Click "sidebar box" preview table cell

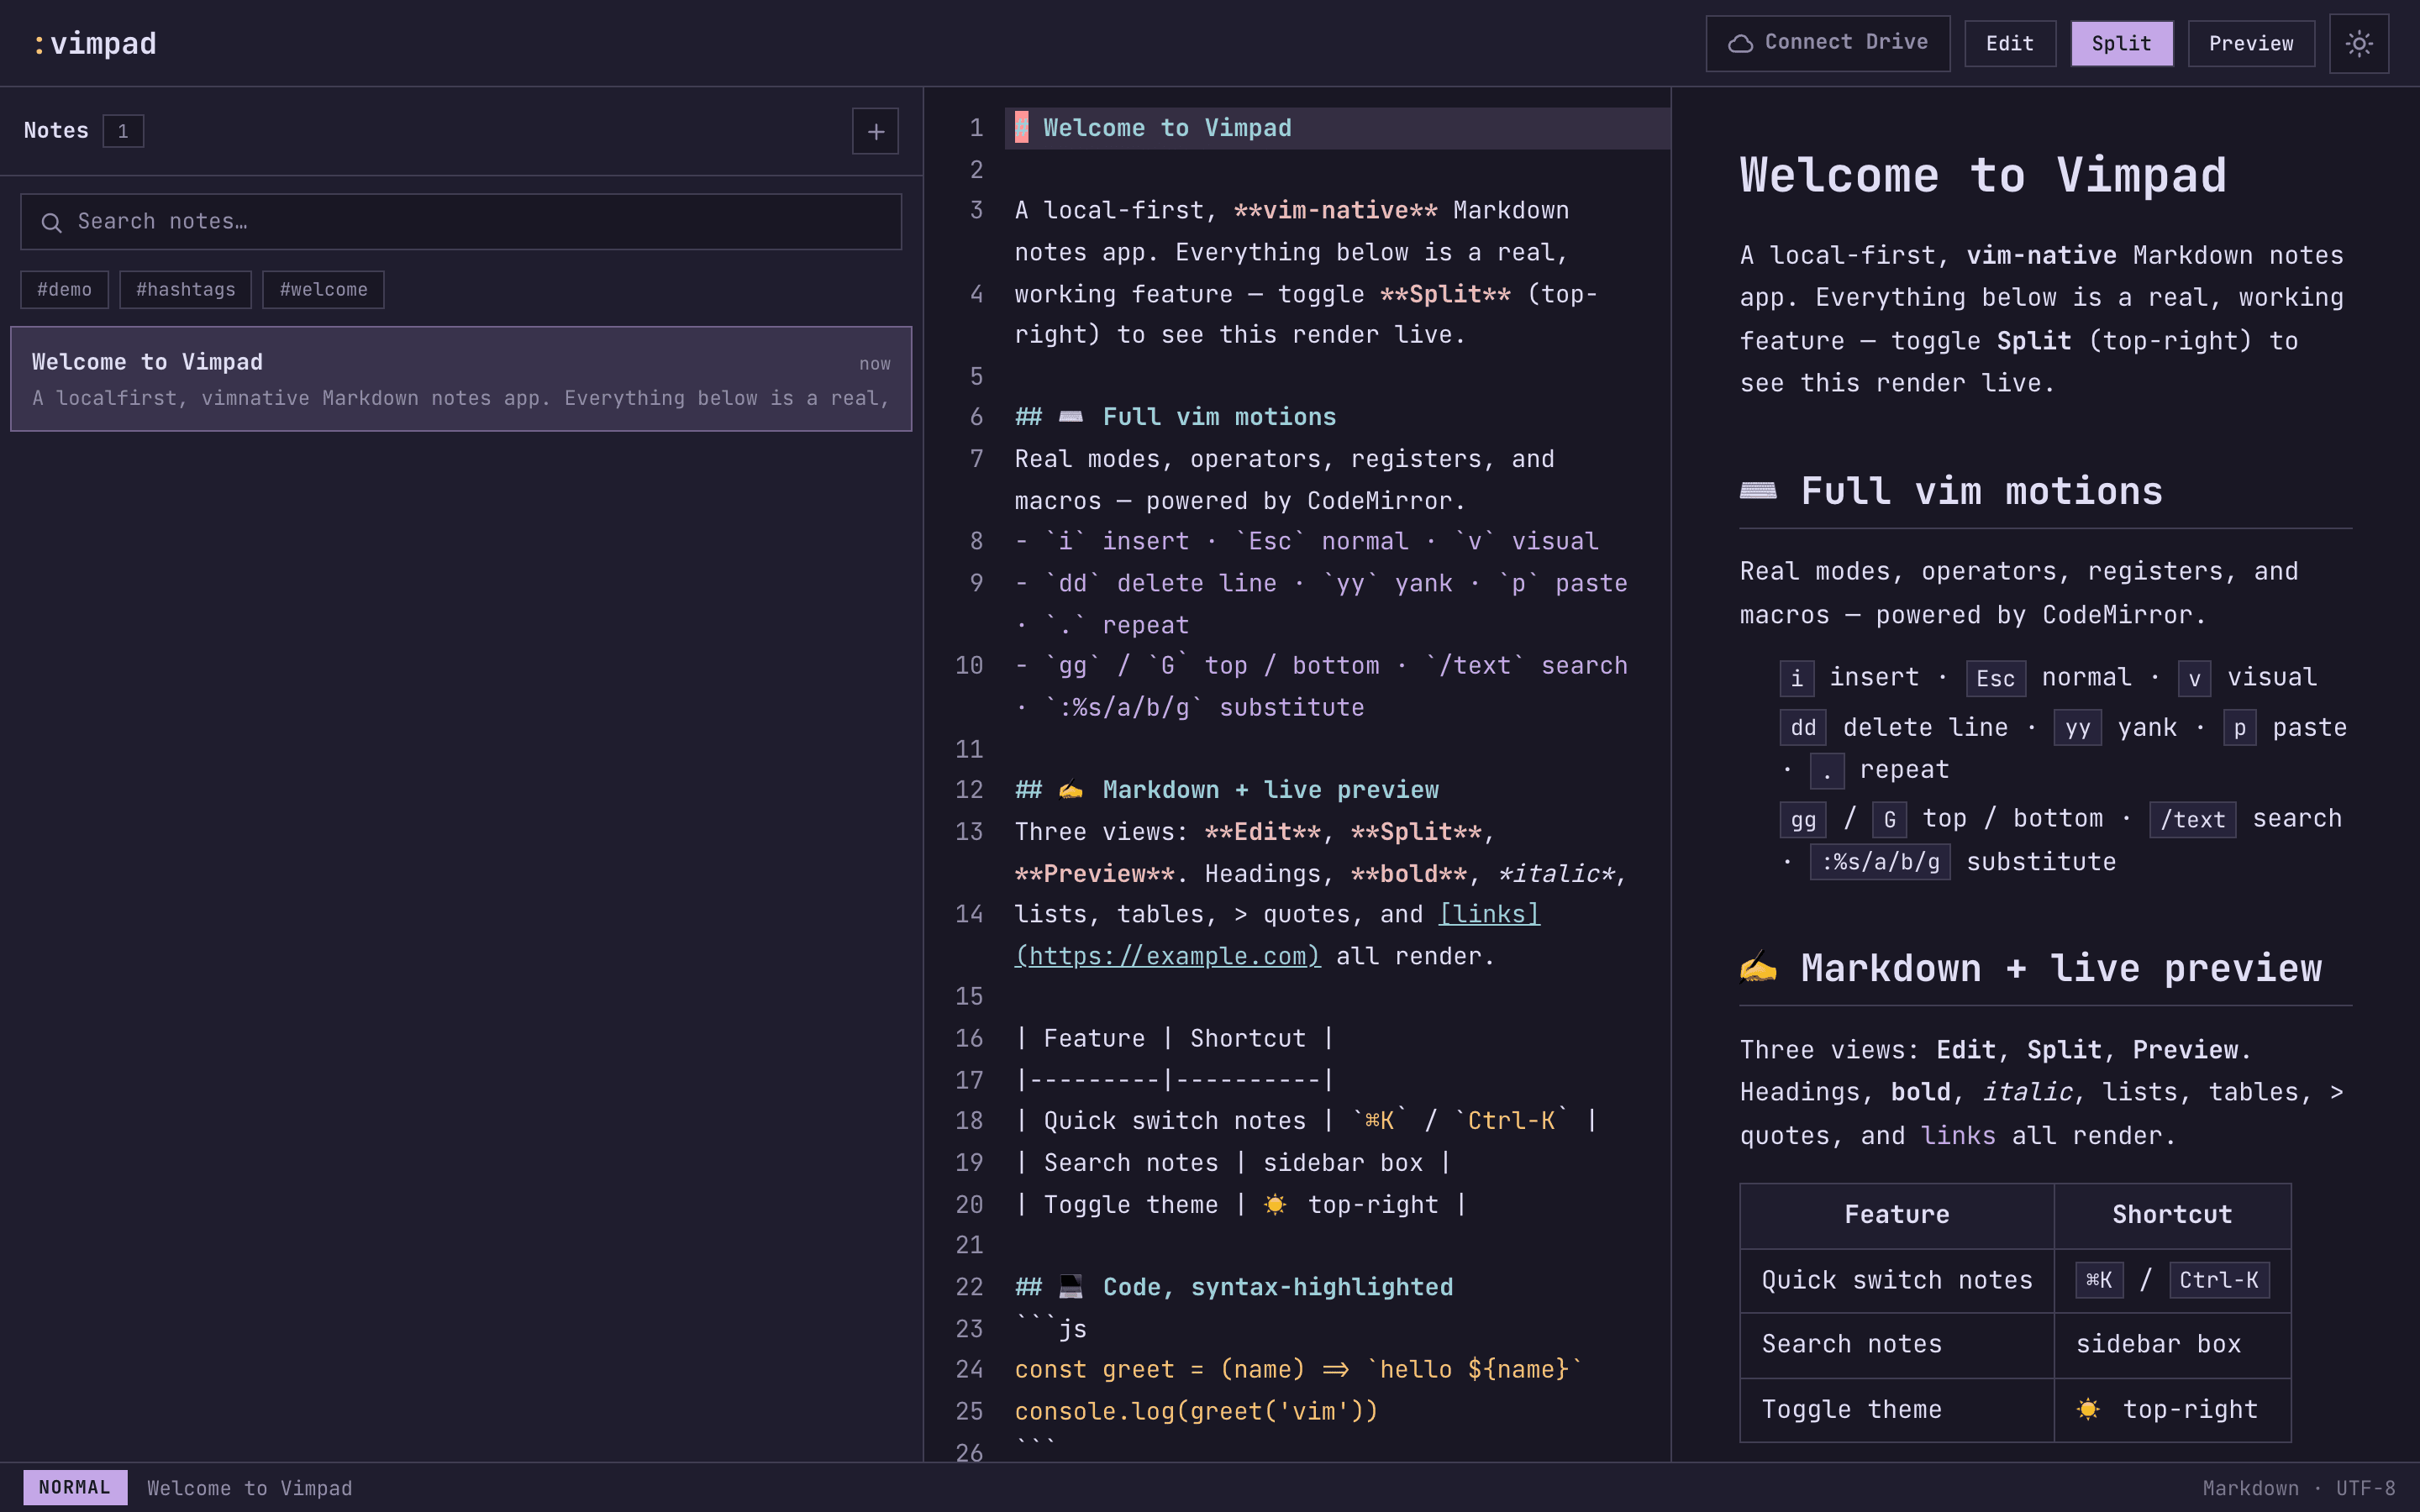pyautogui.click(x=2172, y=1344)
